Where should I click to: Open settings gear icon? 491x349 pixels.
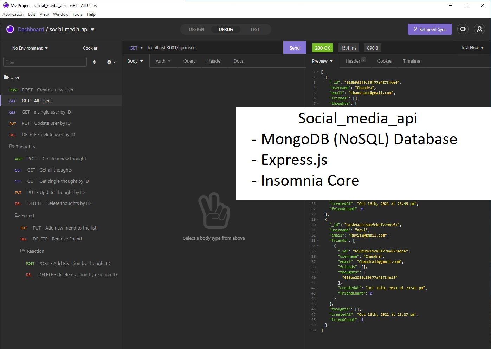click(463, 29)
